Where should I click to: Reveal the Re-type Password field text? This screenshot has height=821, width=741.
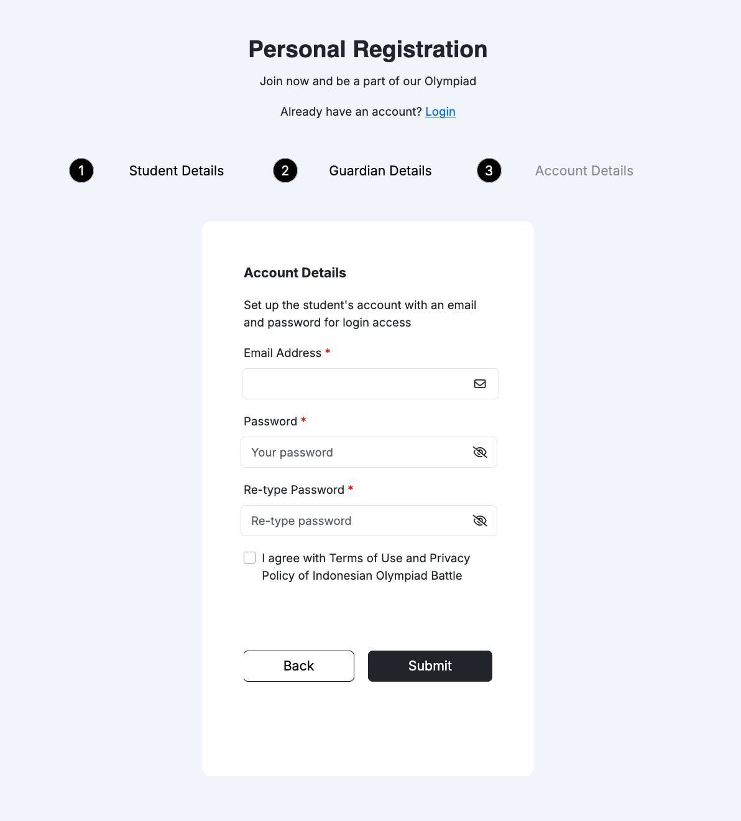[x=480, y=521]
